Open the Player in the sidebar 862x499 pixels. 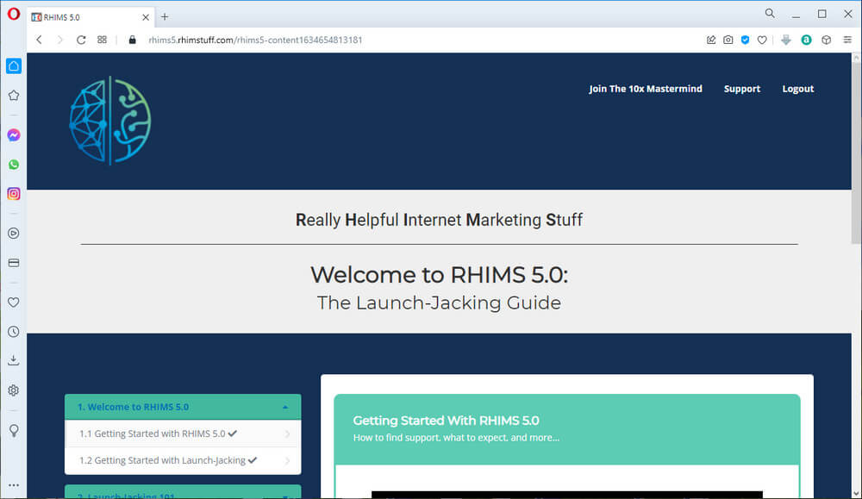(14, 234)
